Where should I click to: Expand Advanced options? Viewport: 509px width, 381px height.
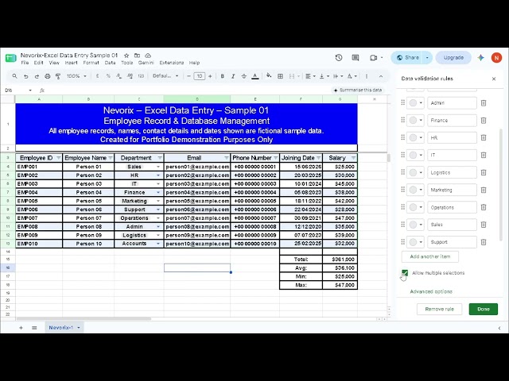click(x=431, y=291)
